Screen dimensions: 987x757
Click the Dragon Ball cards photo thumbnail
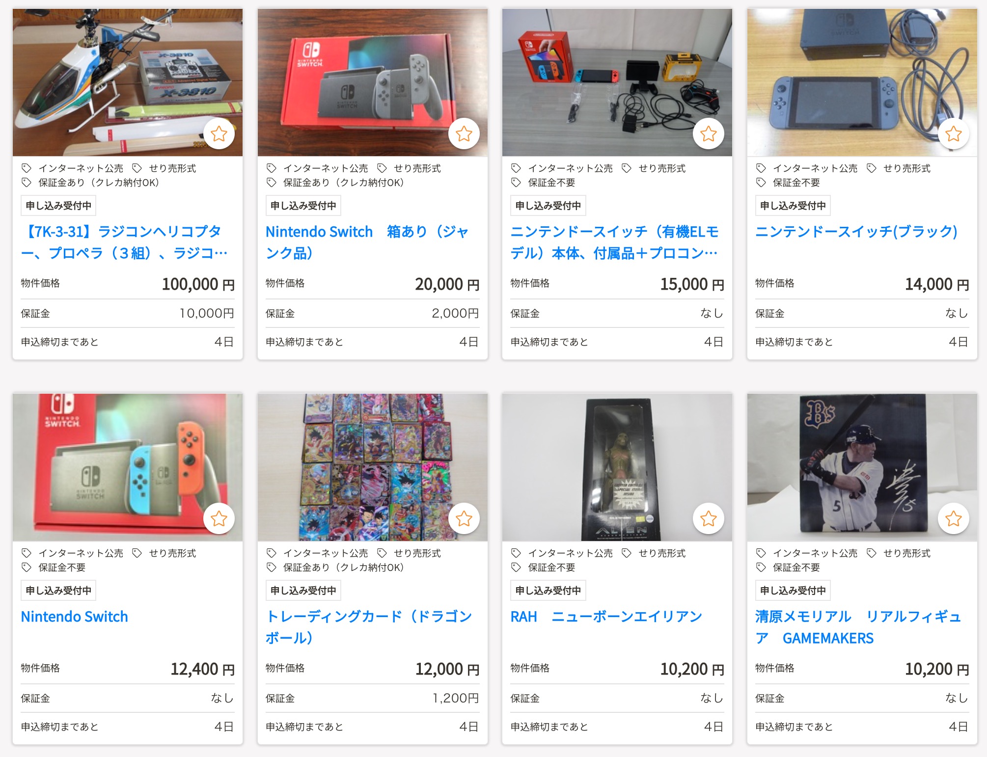(373, 467)
